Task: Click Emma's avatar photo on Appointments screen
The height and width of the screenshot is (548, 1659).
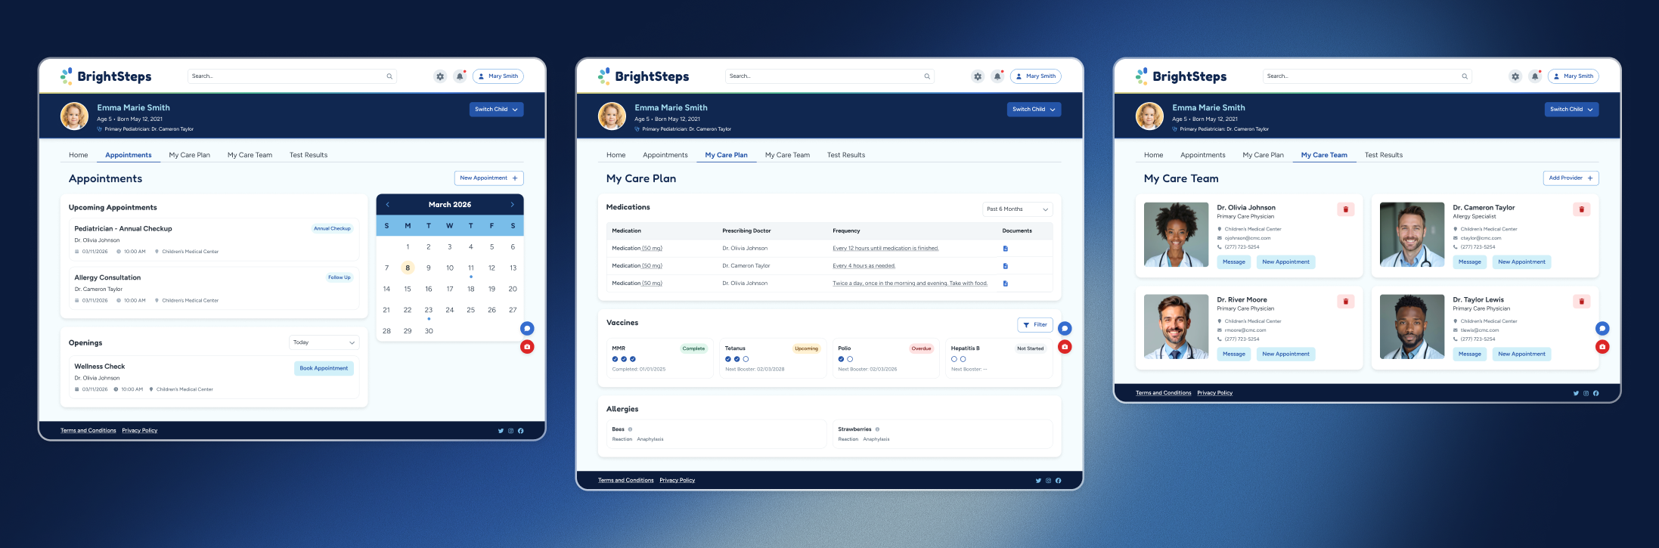Action: click(74, 116)
